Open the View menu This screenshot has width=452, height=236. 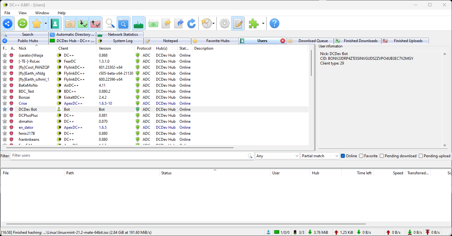(x=23, y=13)
